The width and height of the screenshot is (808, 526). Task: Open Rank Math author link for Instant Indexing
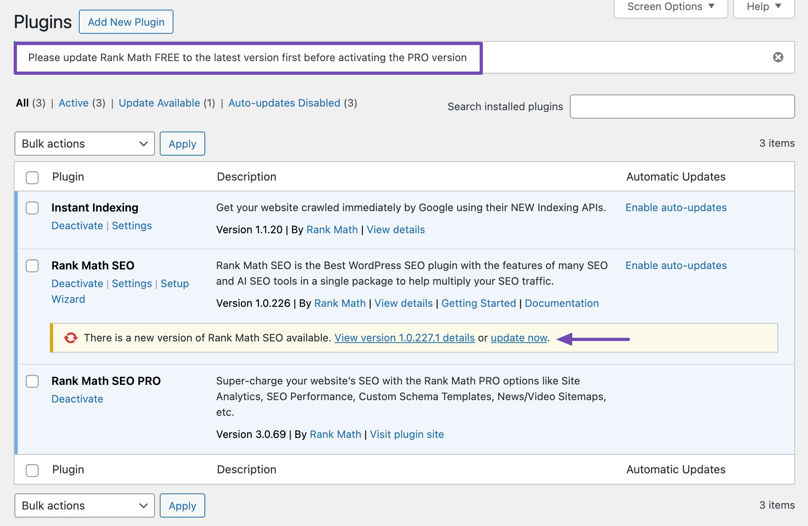click(332, 230)
